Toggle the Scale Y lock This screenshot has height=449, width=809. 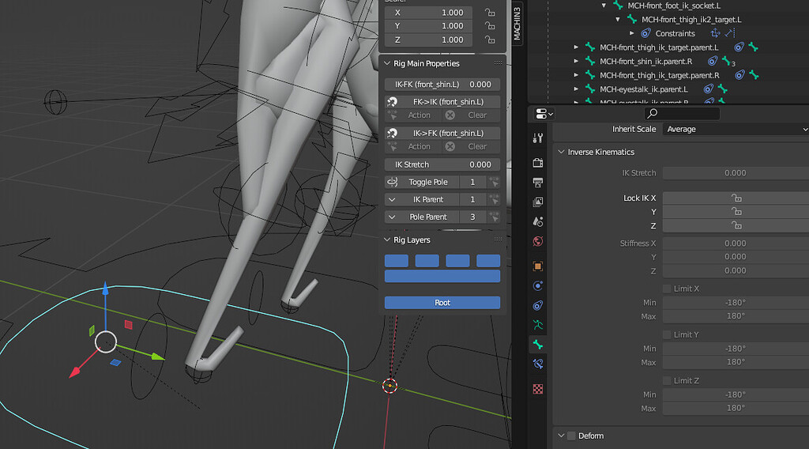pyautogui.click(x=490, y=26)
